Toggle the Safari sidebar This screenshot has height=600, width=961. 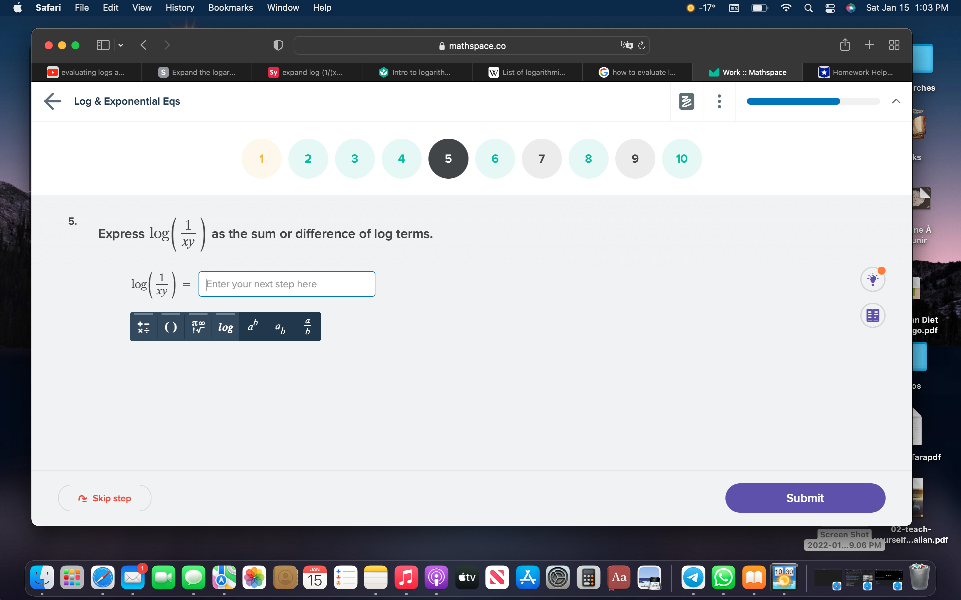(x=102, y=45)
